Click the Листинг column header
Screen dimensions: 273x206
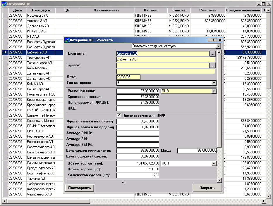point(151,10)
